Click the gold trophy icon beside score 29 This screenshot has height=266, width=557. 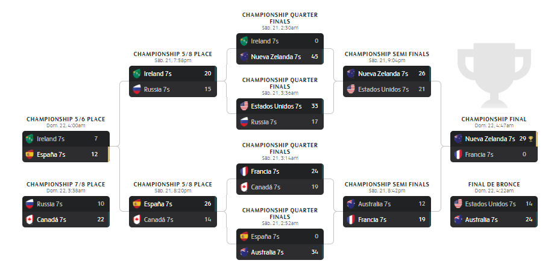(530, 139)
